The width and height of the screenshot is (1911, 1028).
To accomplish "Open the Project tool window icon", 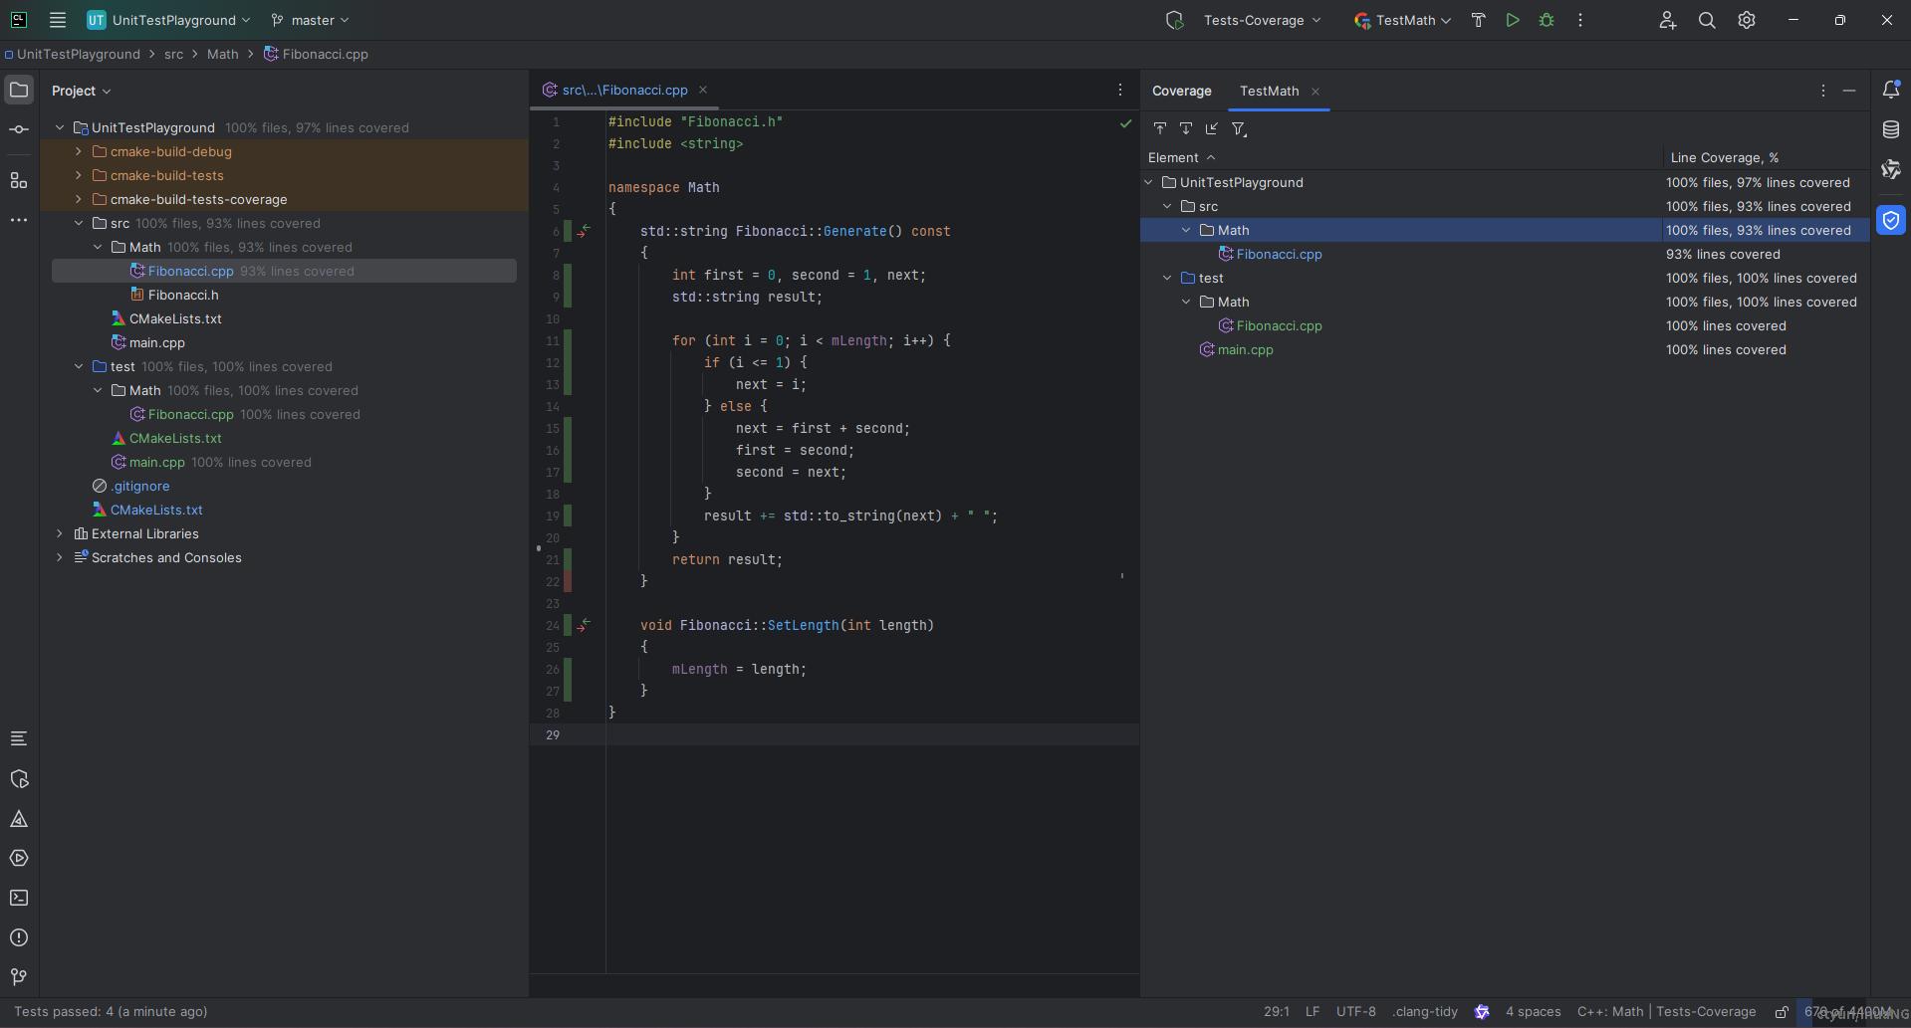I will click(x=19, y=91).
